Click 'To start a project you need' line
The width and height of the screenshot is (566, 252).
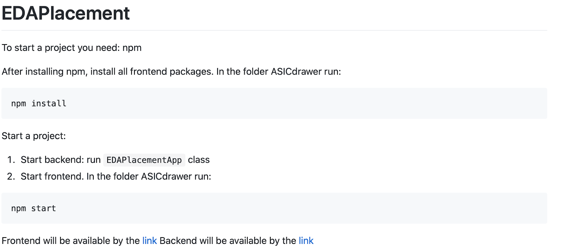click(x=72, y=48)
